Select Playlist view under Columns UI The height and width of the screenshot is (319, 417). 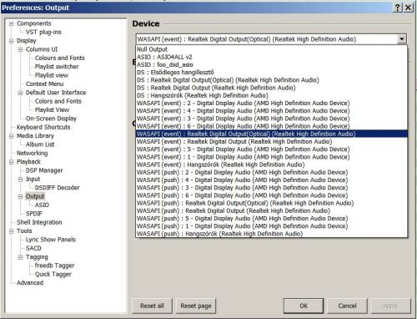pos(52,75)
